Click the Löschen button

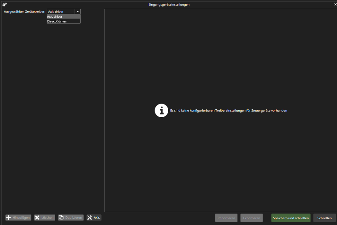point(45,218)
